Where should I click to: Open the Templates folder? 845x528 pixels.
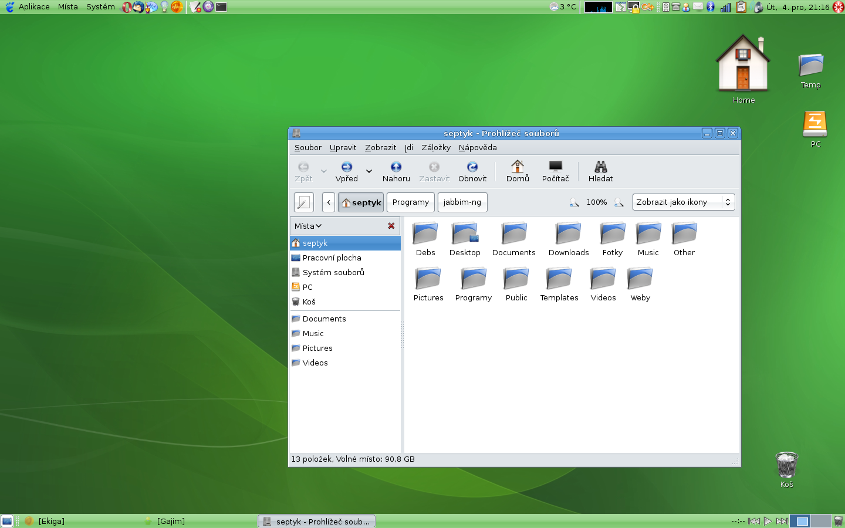pos(559,285)
